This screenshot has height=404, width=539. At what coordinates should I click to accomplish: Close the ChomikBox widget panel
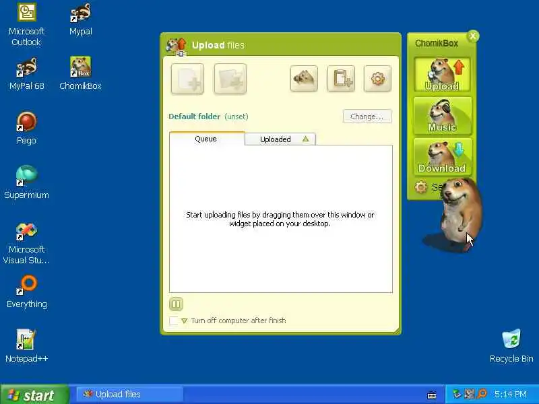tap(473, 36)
